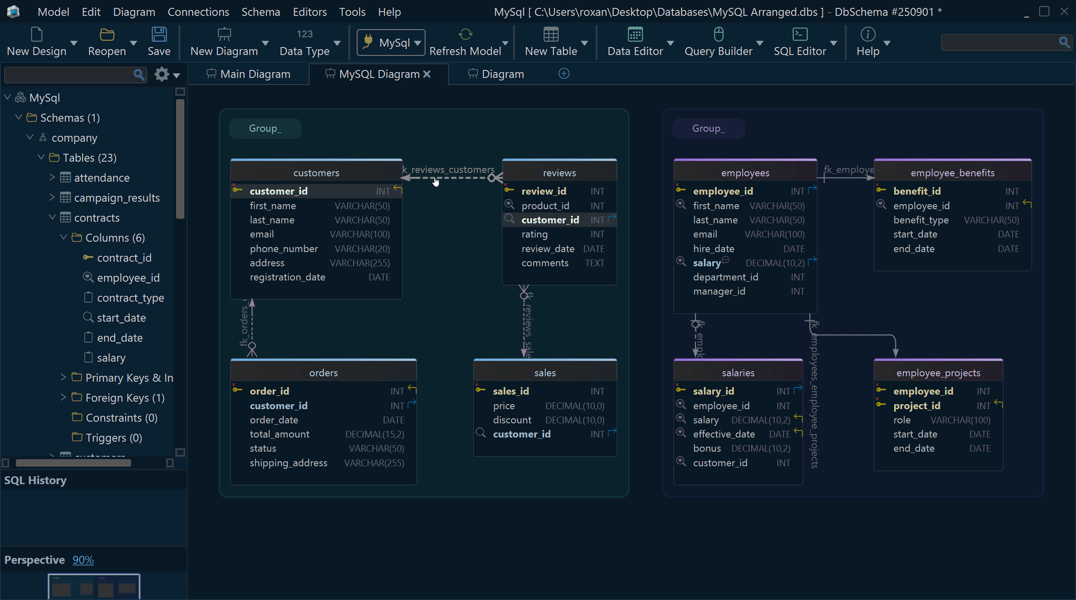
Task: Open the Reopen dropdown arrow
Action: point(134,43)
